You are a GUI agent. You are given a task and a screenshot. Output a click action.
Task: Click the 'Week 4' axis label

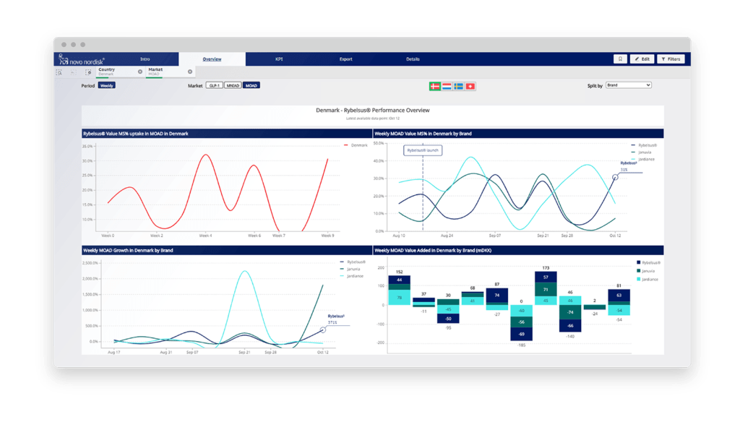[205, 235]
